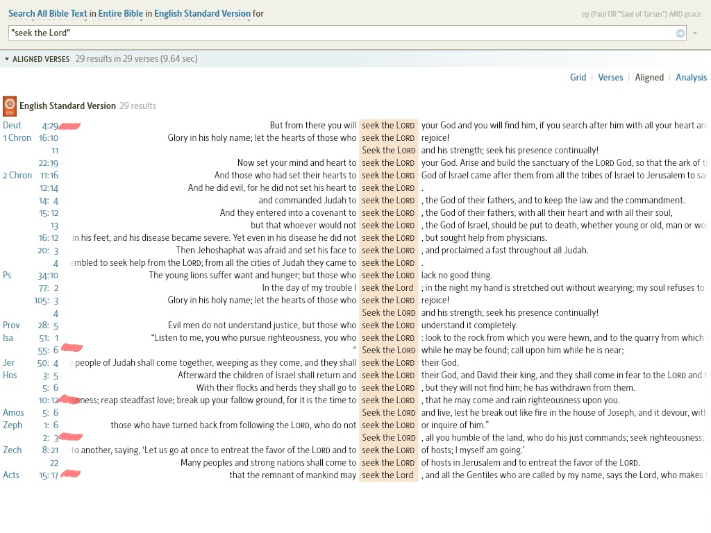711x533 pixels.
Task: Click text 'Now set your mind and heart to'
Action: (296, 162)
